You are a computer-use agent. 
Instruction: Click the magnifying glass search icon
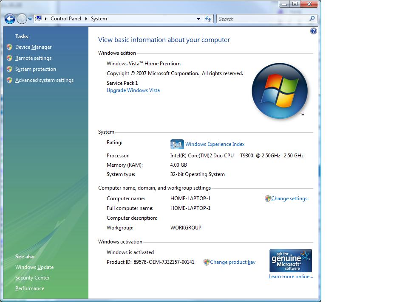(312, 19)
